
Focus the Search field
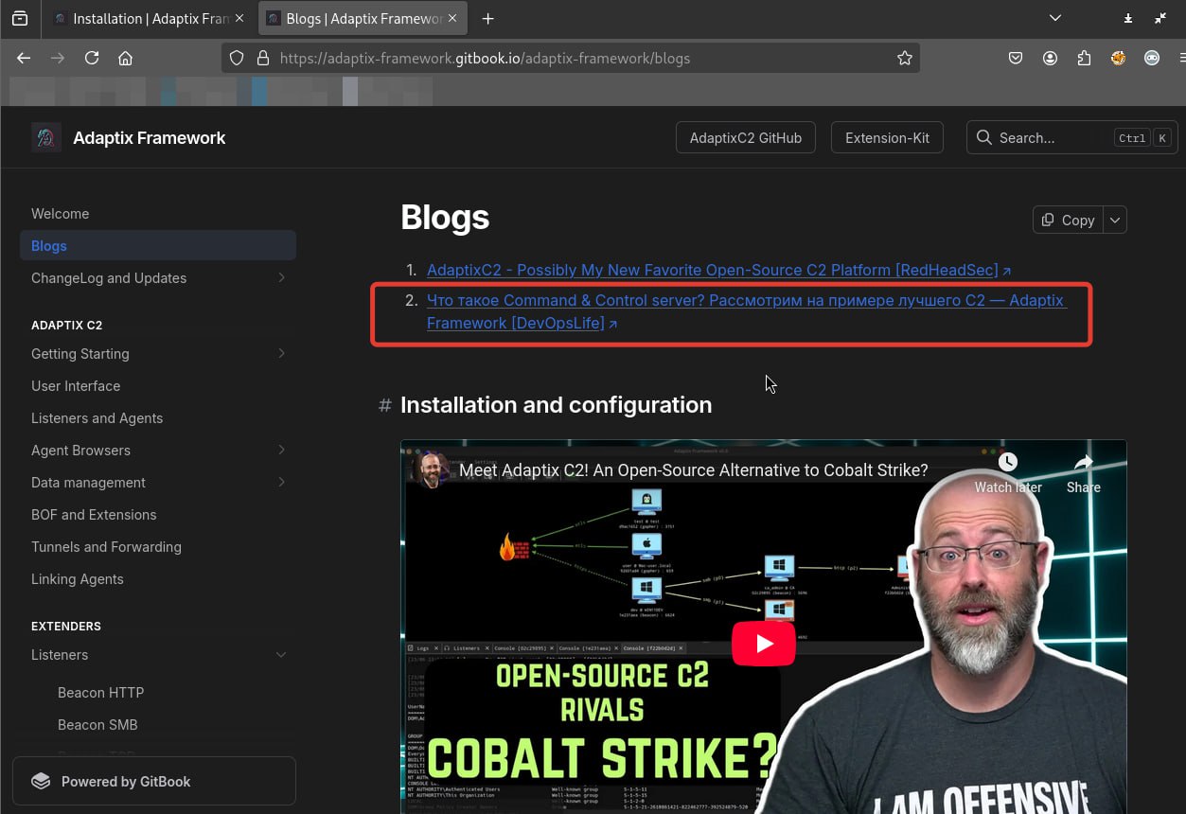click(1071, 137)
